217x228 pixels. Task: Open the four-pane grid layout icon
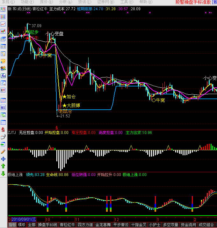(3, 122)
